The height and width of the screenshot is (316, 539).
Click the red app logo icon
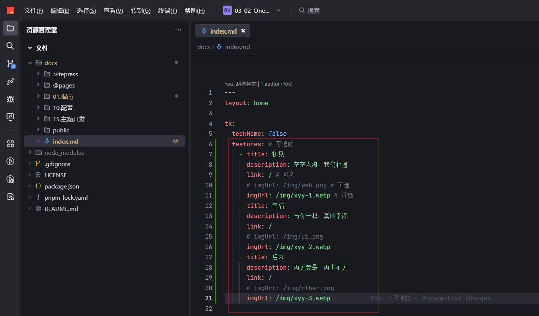[10, 10]
